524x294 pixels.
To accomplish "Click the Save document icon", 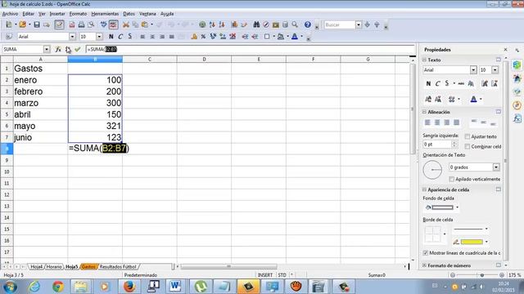I will [x=37, y=24].
